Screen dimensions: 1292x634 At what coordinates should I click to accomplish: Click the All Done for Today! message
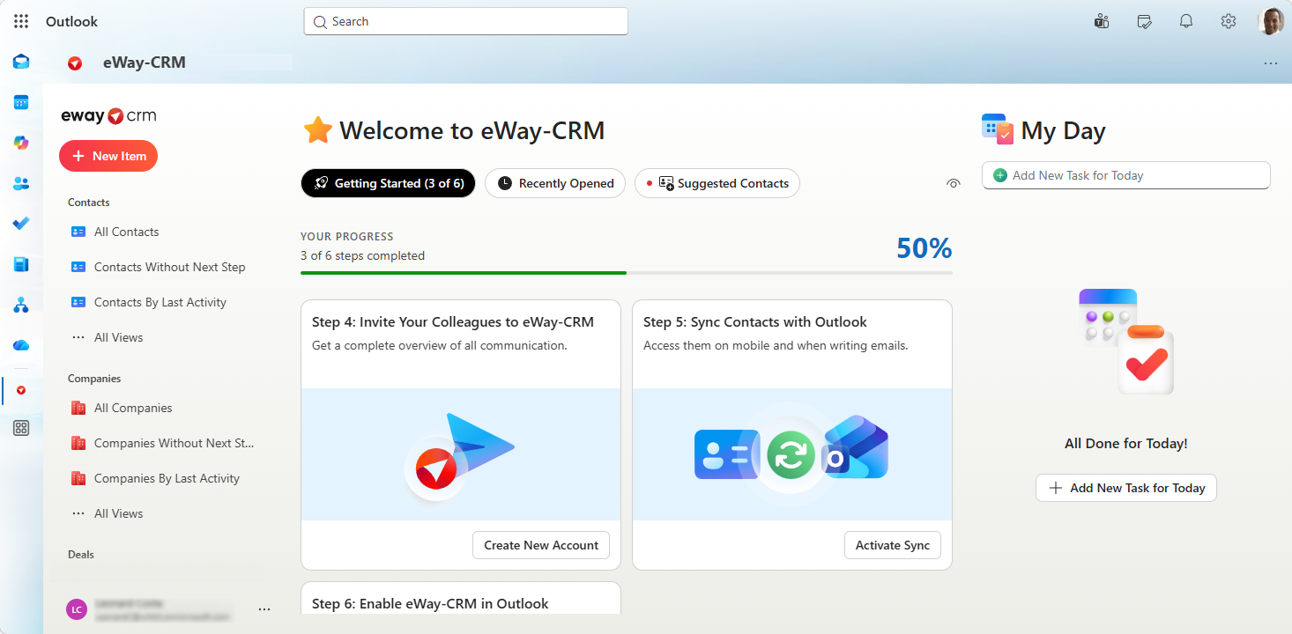point(1126,444)
